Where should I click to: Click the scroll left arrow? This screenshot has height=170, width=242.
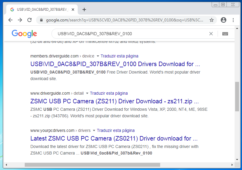[x=6, y=165]
